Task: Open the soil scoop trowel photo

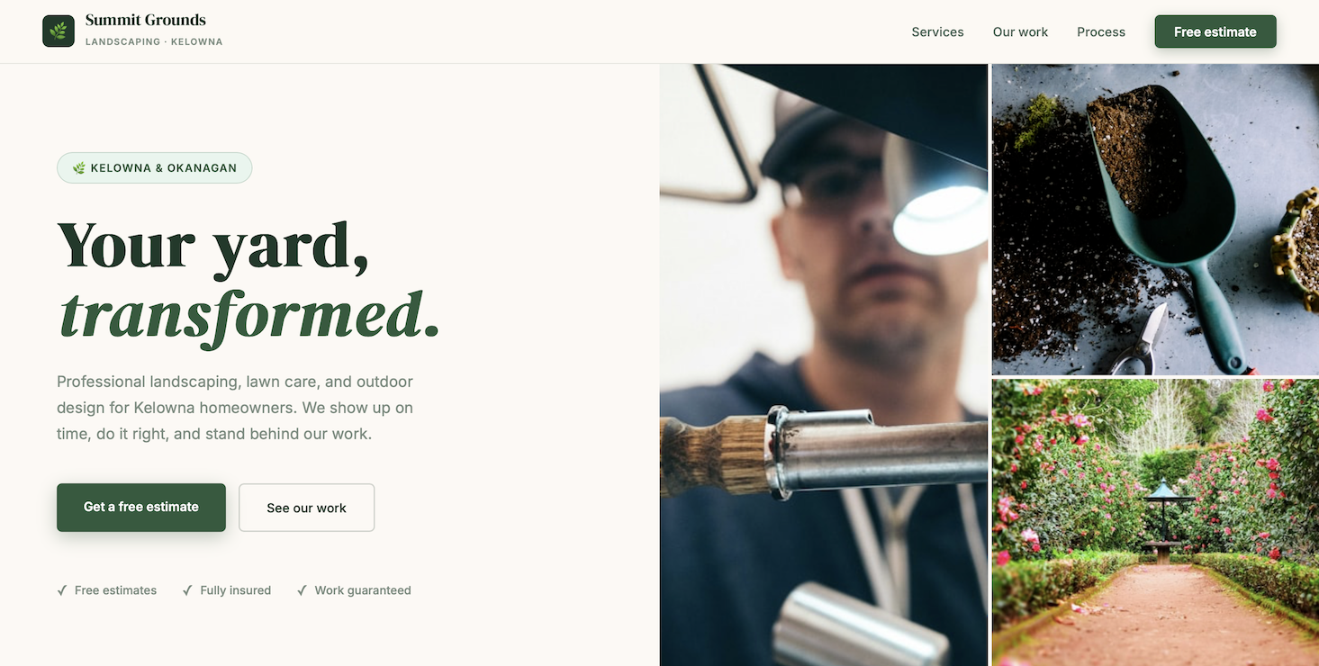Action: [1155, 219]
